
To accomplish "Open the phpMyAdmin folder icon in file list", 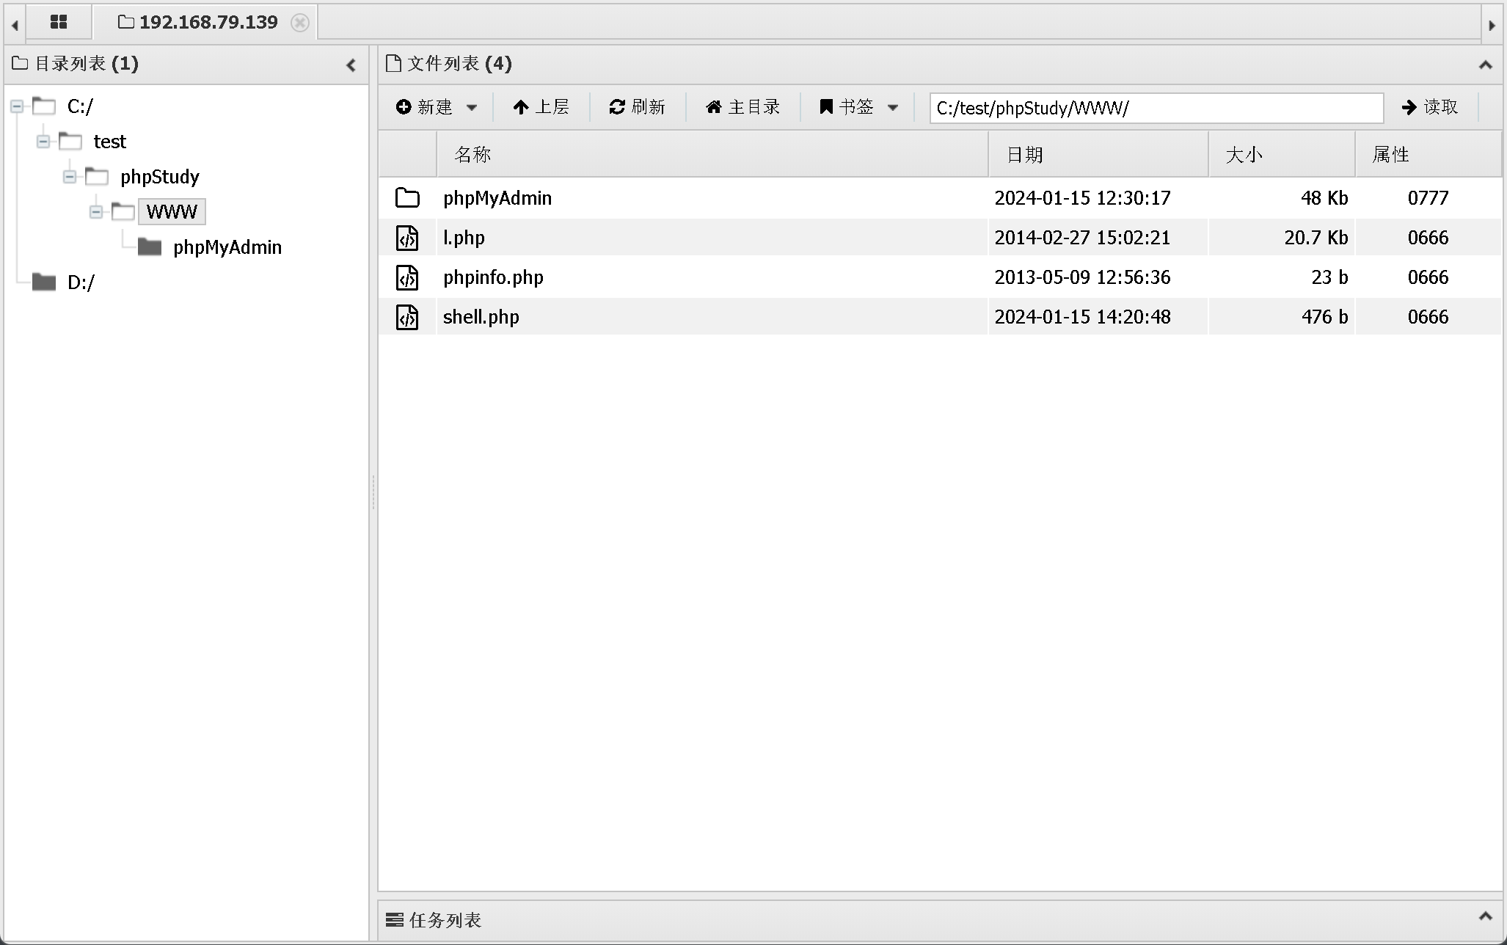I will (x=407, y=198).
